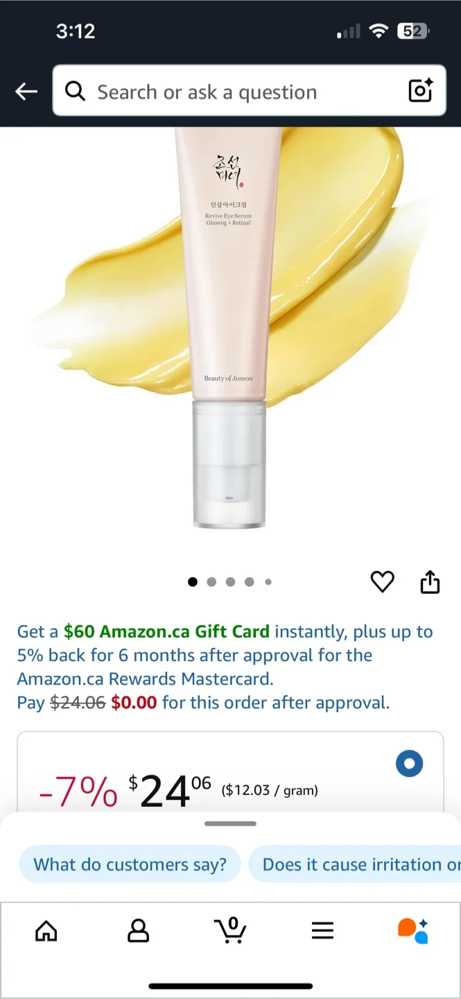Tap 'Does it cause irritation' chip
This screenshot has height=999, width=461.
[x=355, y=864]
